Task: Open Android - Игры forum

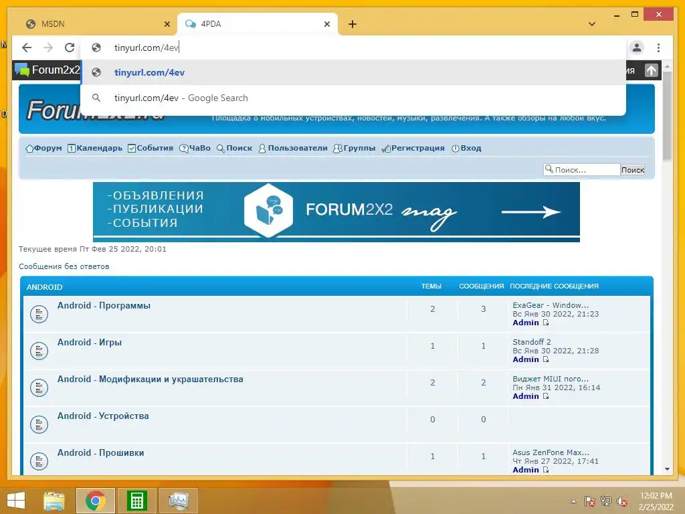Action: [90, 342]
